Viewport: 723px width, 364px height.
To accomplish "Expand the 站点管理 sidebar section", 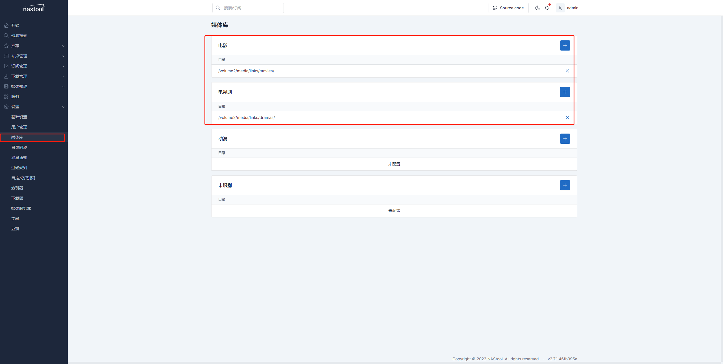I will pos(34,56).
